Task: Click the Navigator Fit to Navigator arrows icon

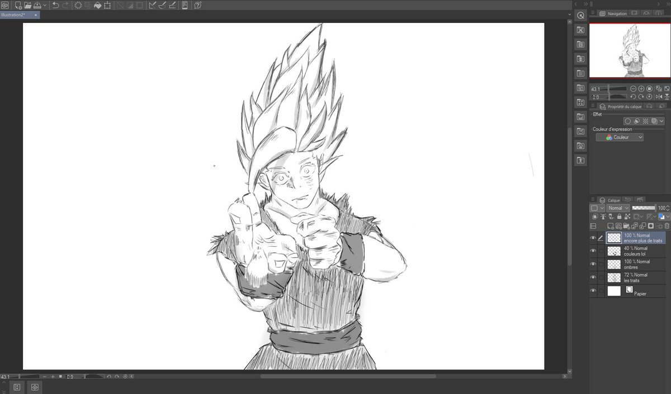Action: (x=667, y=89)
